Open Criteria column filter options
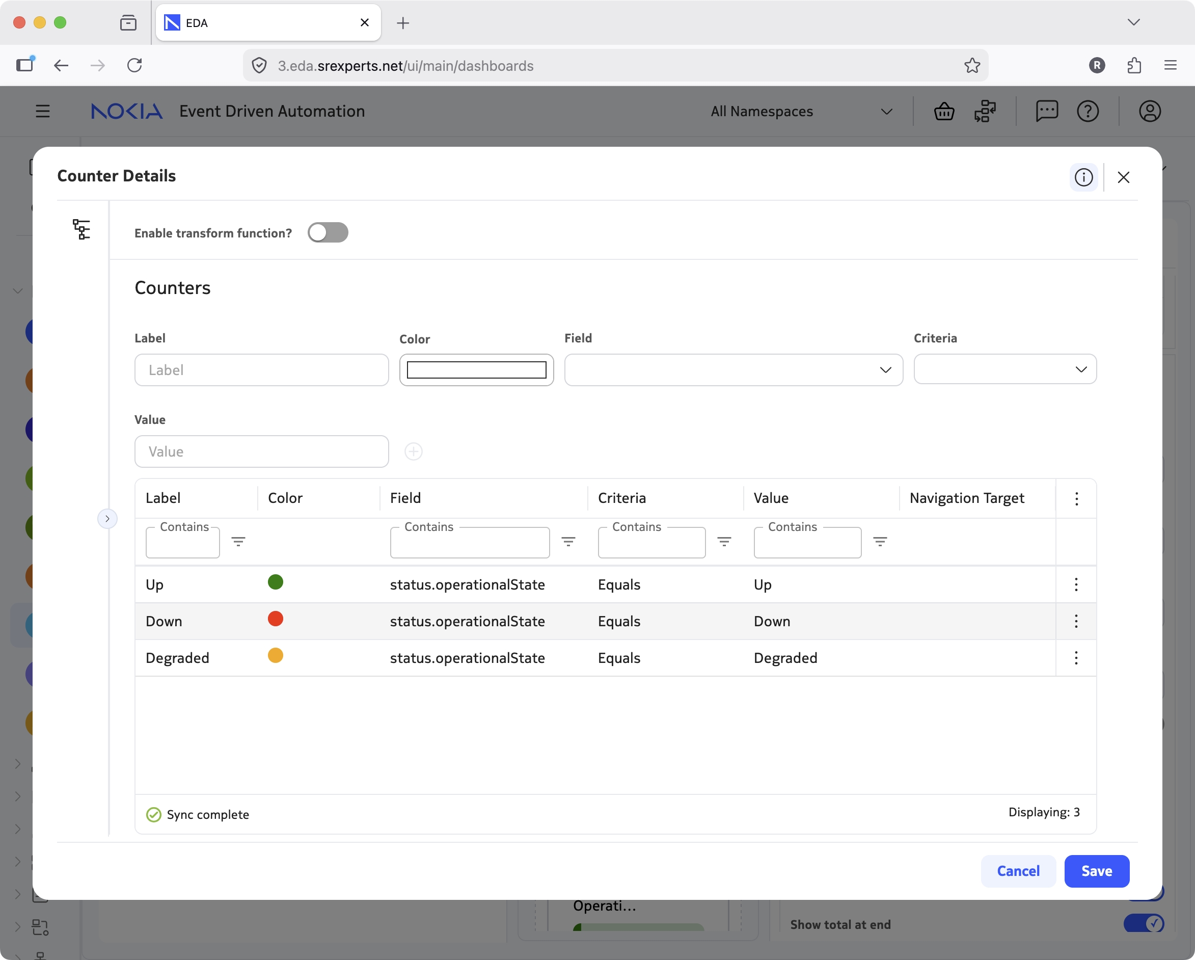The height and width of the screenshot is (960, 1195). click(x=724, y=542)
